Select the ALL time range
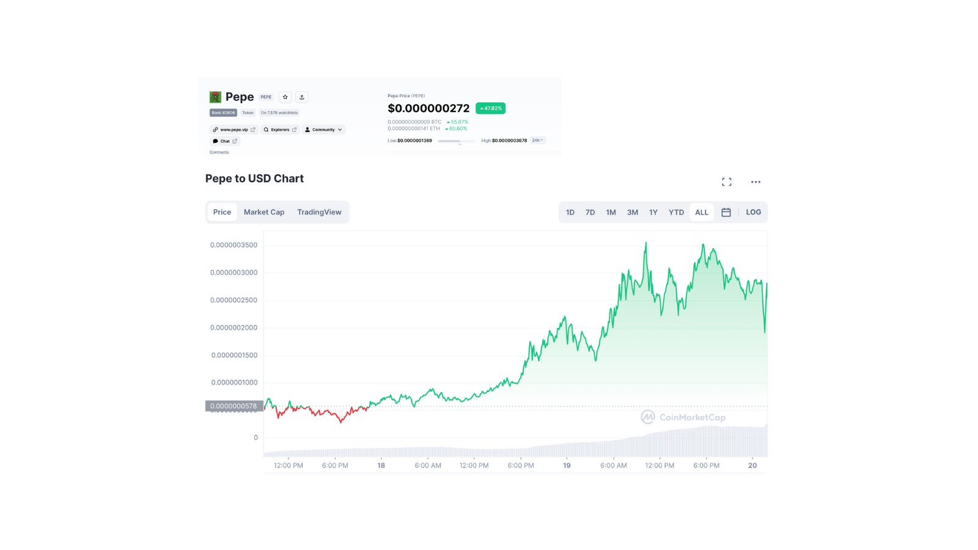 click(702, 212)
